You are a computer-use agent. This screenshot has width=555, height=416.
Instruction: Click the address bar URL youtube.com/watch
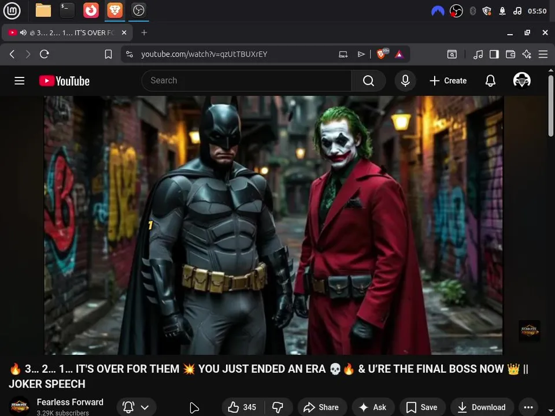coord(204,54)
